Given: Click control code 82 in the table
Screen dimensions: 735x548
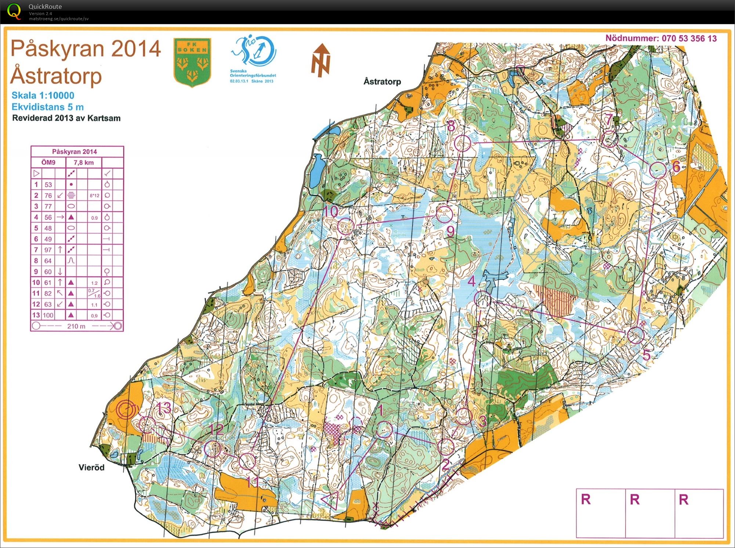Looking at the screenshot, I should coord(48,293).
